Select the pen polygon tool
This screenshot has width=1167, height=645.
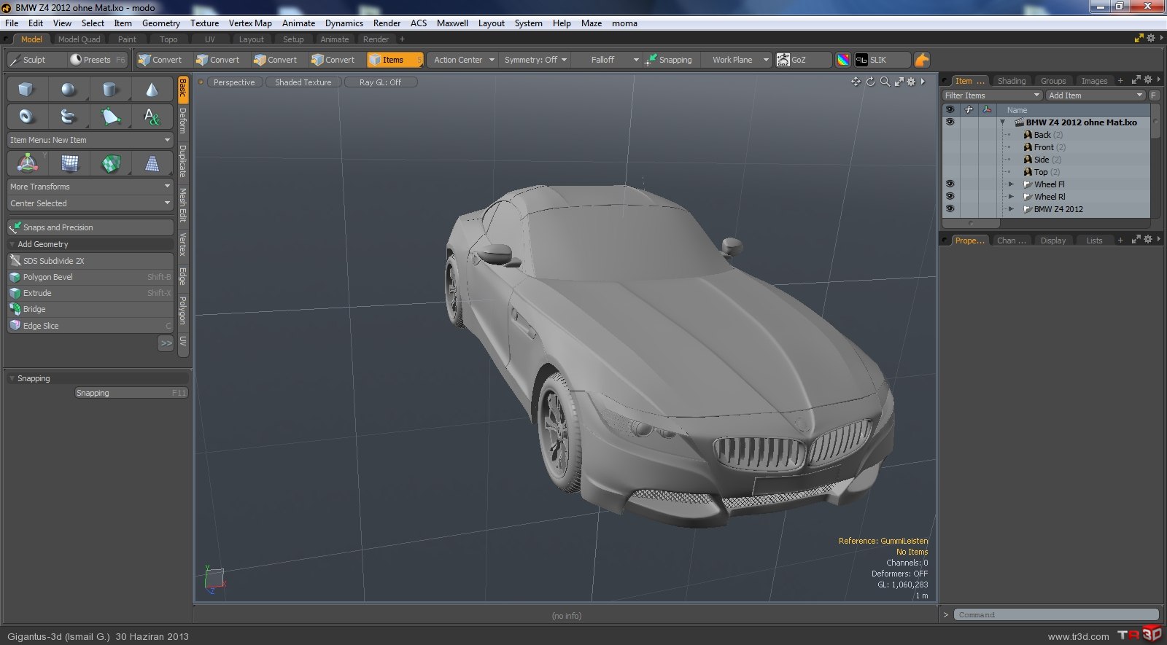tap(109, 116)
